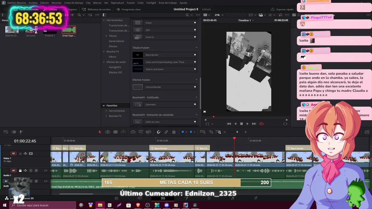This screenshot has height=209, width=372.
Task: Open the Sound Library panel
Action: [x=96, y=9]
